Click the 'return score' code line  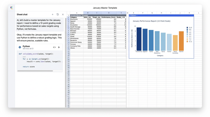pyautogui.click(x=29, y=67)
